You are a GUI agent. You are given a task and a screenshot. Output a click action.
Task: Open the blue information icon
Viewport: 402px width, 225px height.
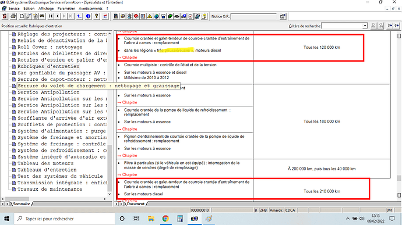[88, 16]
